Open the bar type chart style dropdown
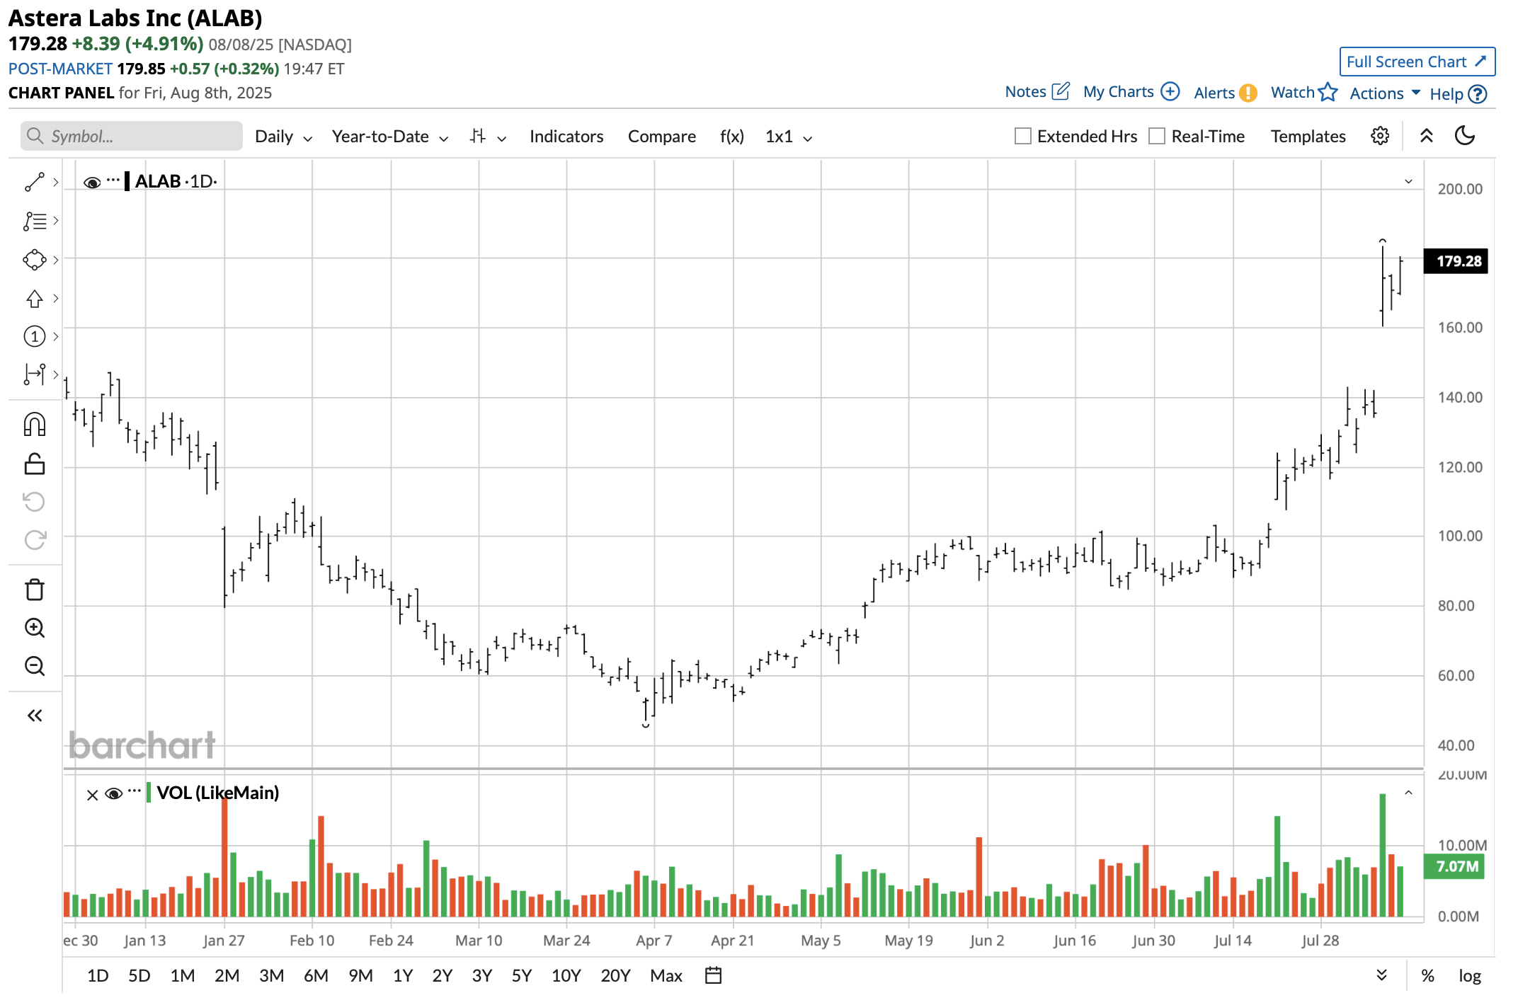 coord(488,137)
